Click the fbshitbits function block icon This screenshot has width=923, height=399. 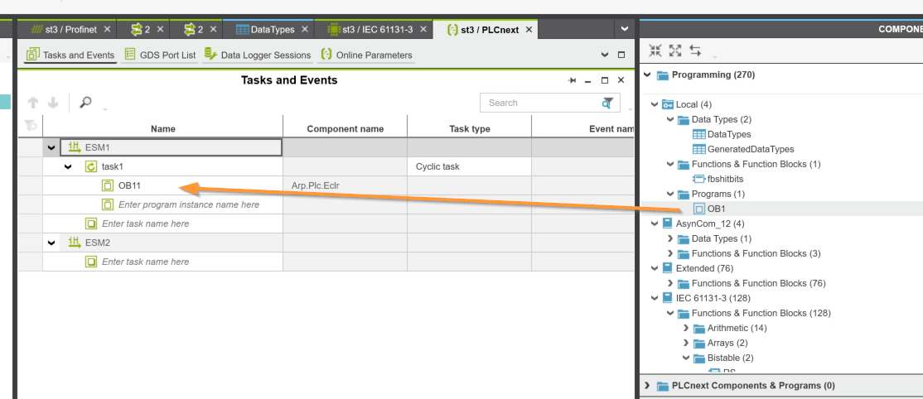click(698, 179)
